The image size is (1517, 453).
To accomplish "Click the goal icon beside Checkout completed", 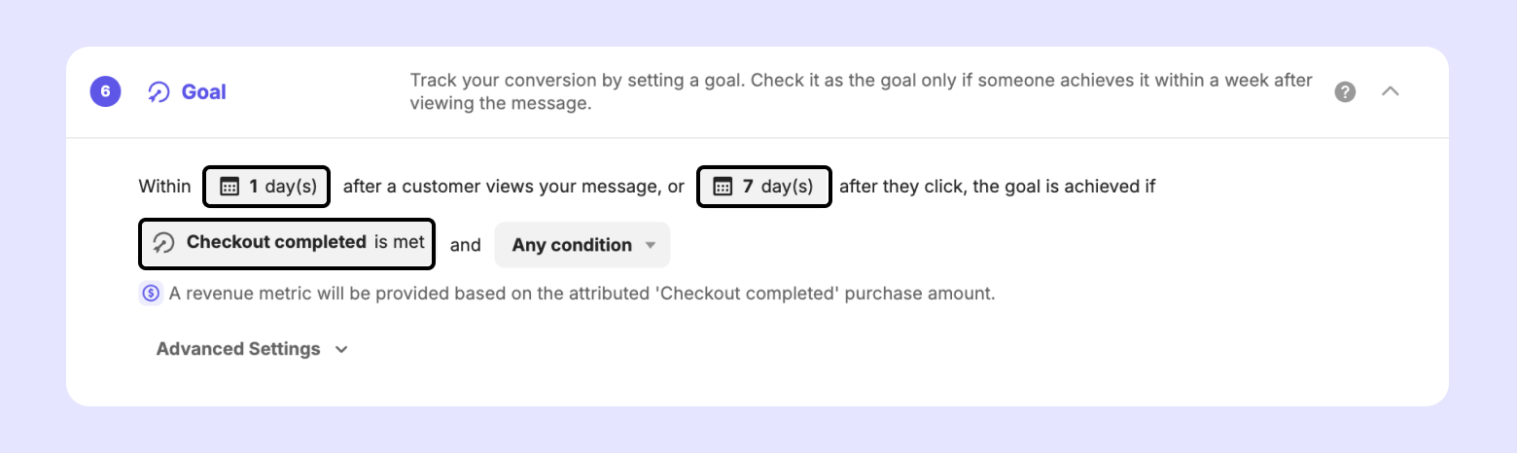I will click(x=165, y=243).
